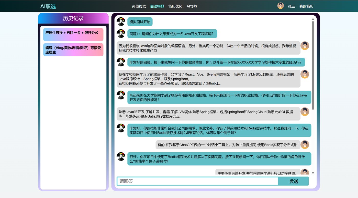Click interviewer avatar beside 模拟面试开始
The width and height of the screenshot is (358, 198).
(121, 21)
